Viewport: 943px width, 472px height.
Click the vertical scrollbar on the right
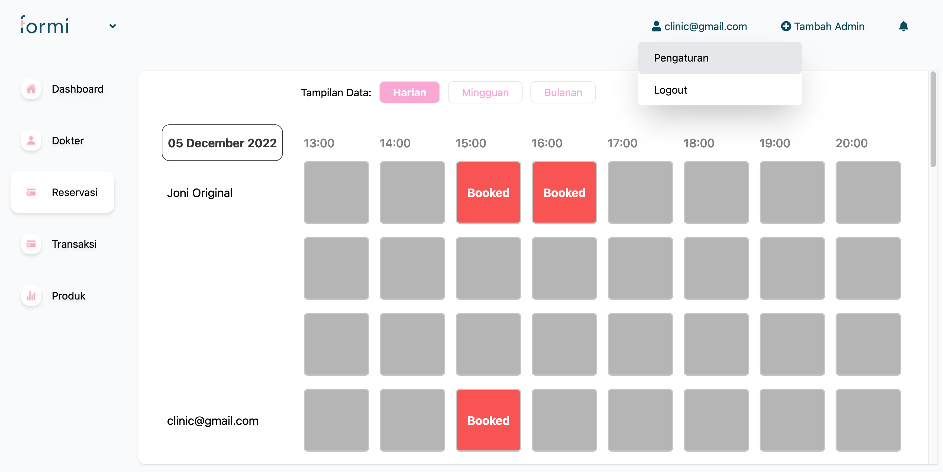tap(933, 119)
